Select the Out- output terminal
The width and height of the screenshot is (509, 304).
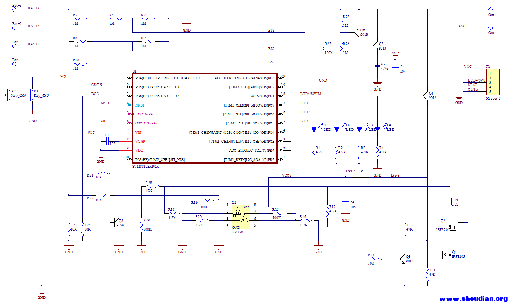click(x=491, y=28)
